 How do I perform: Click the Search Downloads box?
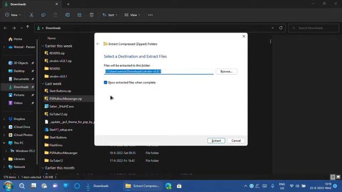coord(314,28)
